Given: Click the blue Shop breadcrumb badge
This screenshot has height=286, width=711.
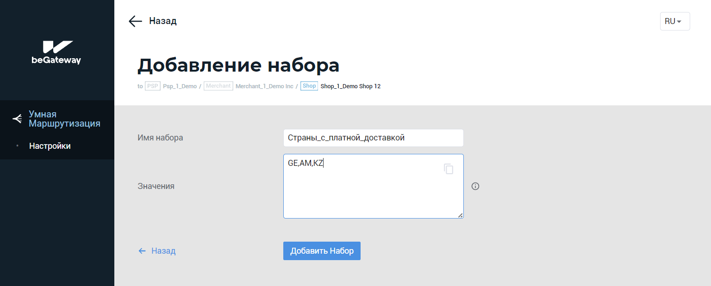Looking at the screenshot, I should (309, 86).
